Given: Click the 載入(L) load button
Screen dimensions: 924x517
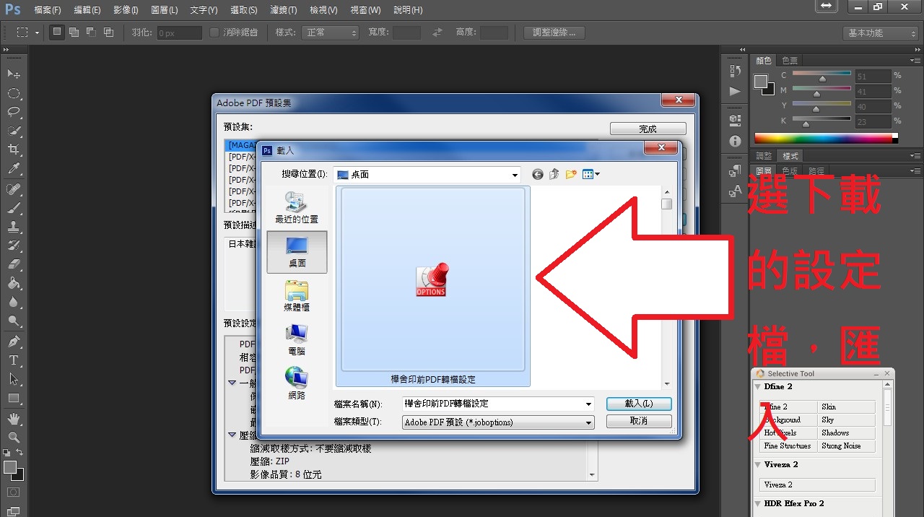Looking at the screenshot, I should click(x=639, y=404).
